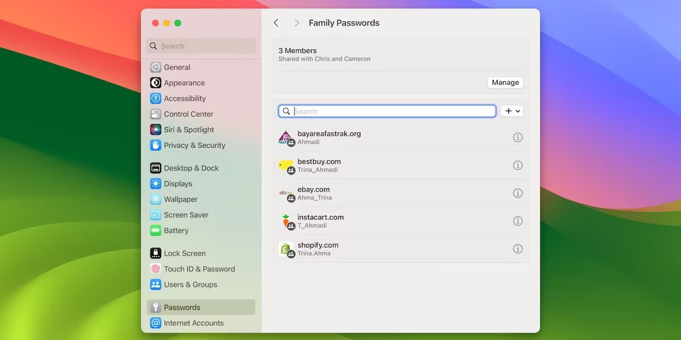Viewport: 681px width, 340px height.
Task: Select the shopify.com entry text
Action: pos(318,245)
